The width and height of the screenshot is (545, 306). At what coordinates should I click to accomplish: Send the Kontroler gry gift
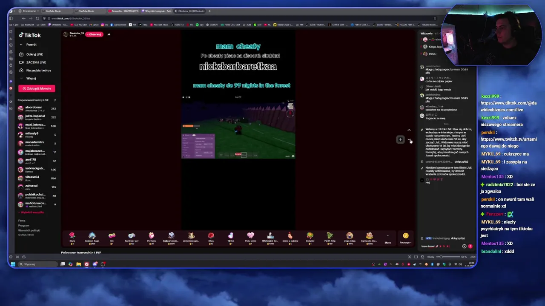pyautogui.click(x=132, y=238)
